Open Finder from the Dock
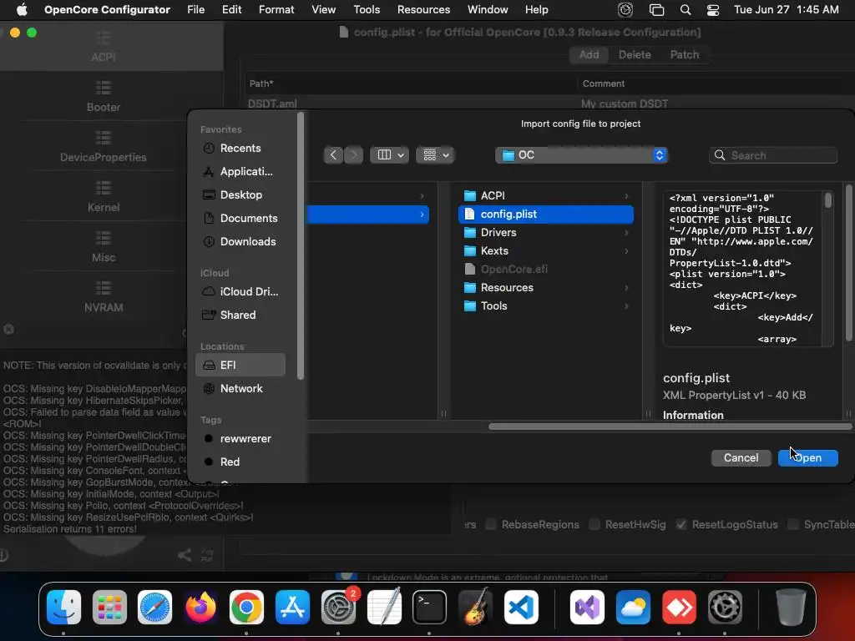This screenshot has width=855, height=641. (x=63, y=607)
